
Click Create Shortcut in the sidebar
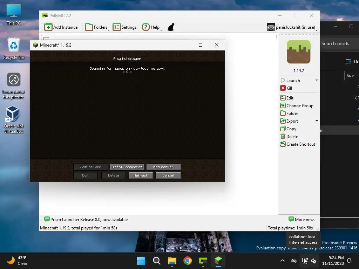298,144
